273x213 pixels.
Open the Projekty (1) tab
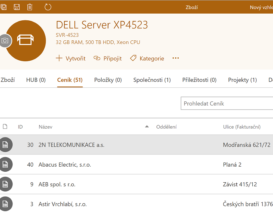pos(242,80)
